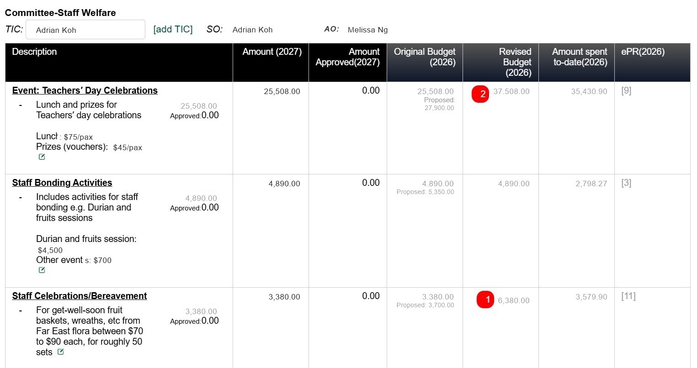Open 'Staff Celebrations/Bereavement' heading link
Screen dimensions: 697x368
(80, 296)
